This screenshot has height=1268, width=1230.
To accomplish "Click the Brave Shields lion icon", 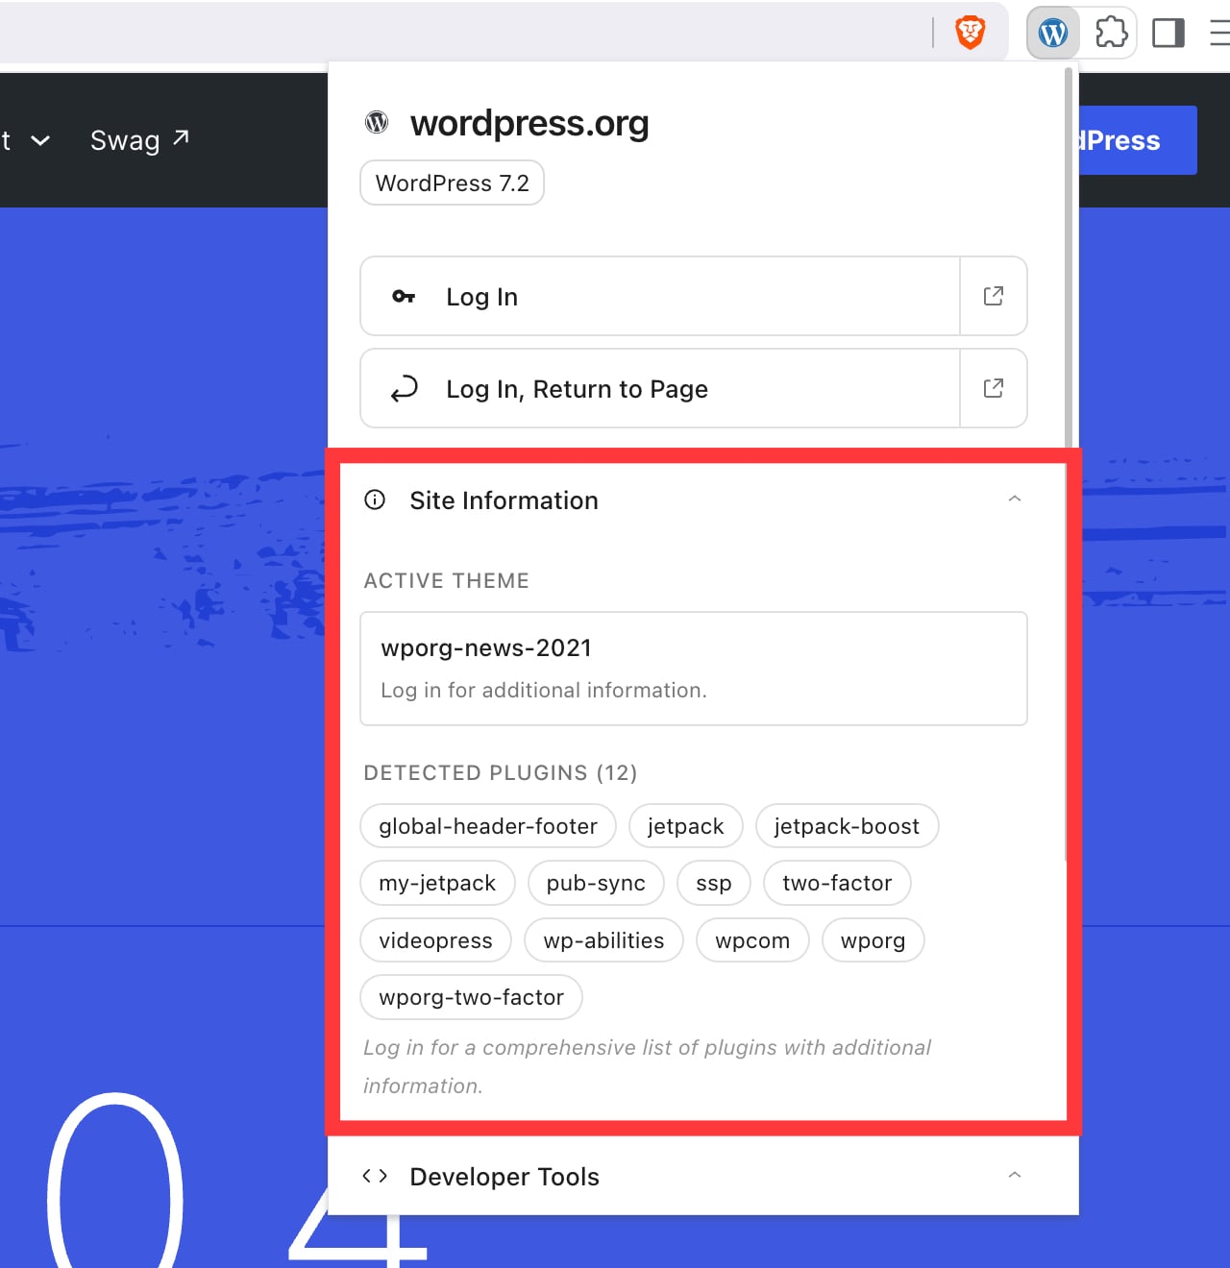I will (971, 33).
